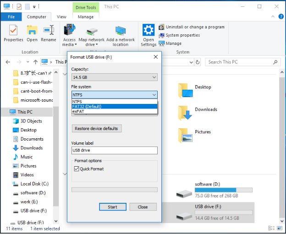This screenshot has height=234, width=286.
Task: Close Format dialog with X button
Action: pyautogui.click(x=155, y=57)
